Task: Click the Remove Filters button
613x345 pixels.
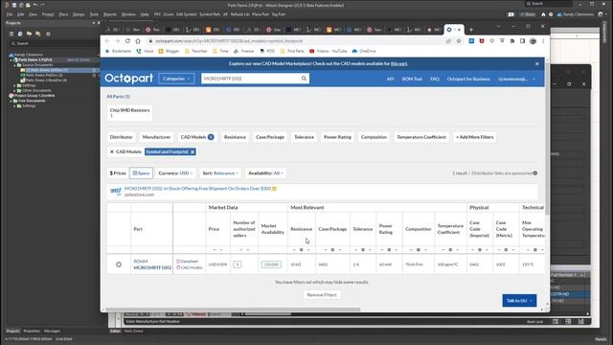Action: click(x=322, y=295)
